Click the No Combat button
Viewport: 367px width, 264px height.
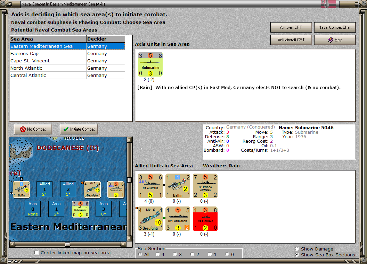coord(33,129)
